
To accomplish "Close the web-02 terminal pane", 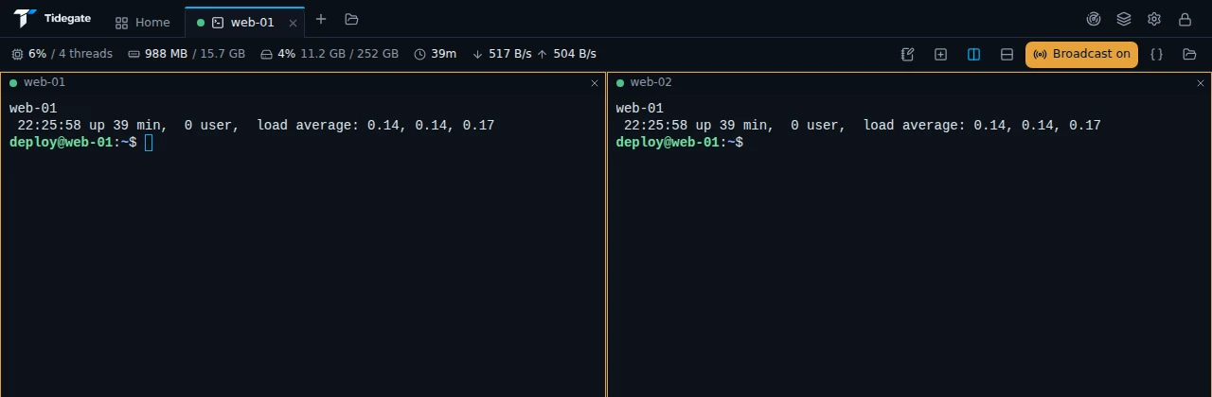I will [x=1201, y=83].
